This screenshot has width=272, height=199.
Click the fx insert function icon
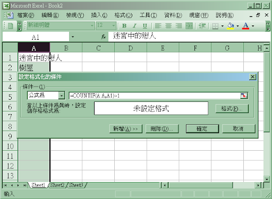(x=104, y=37)
